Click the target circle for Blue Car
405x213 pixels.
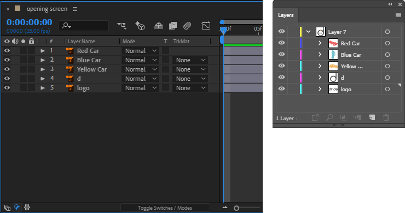[387, 55]
